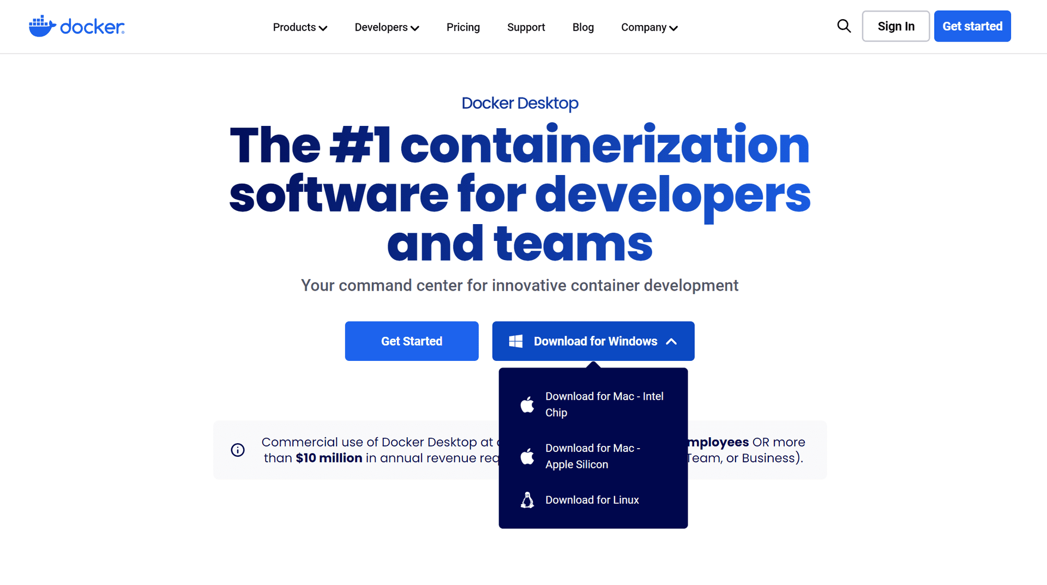Click the Sign In button
Viewport: 1047px width, 585px height.
[896, 26]
